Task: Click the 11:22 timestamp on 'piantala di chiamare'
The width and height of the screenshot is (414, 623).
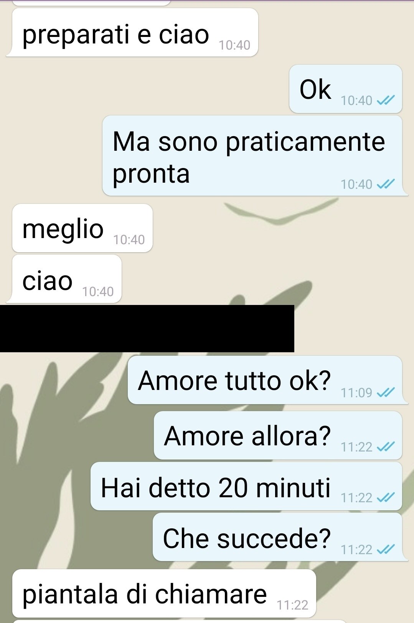Action: 292,605
